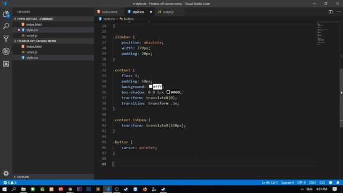Screen dimensions: 343x193
Task: Show hidden system tray icons
Action: (302, 189)
